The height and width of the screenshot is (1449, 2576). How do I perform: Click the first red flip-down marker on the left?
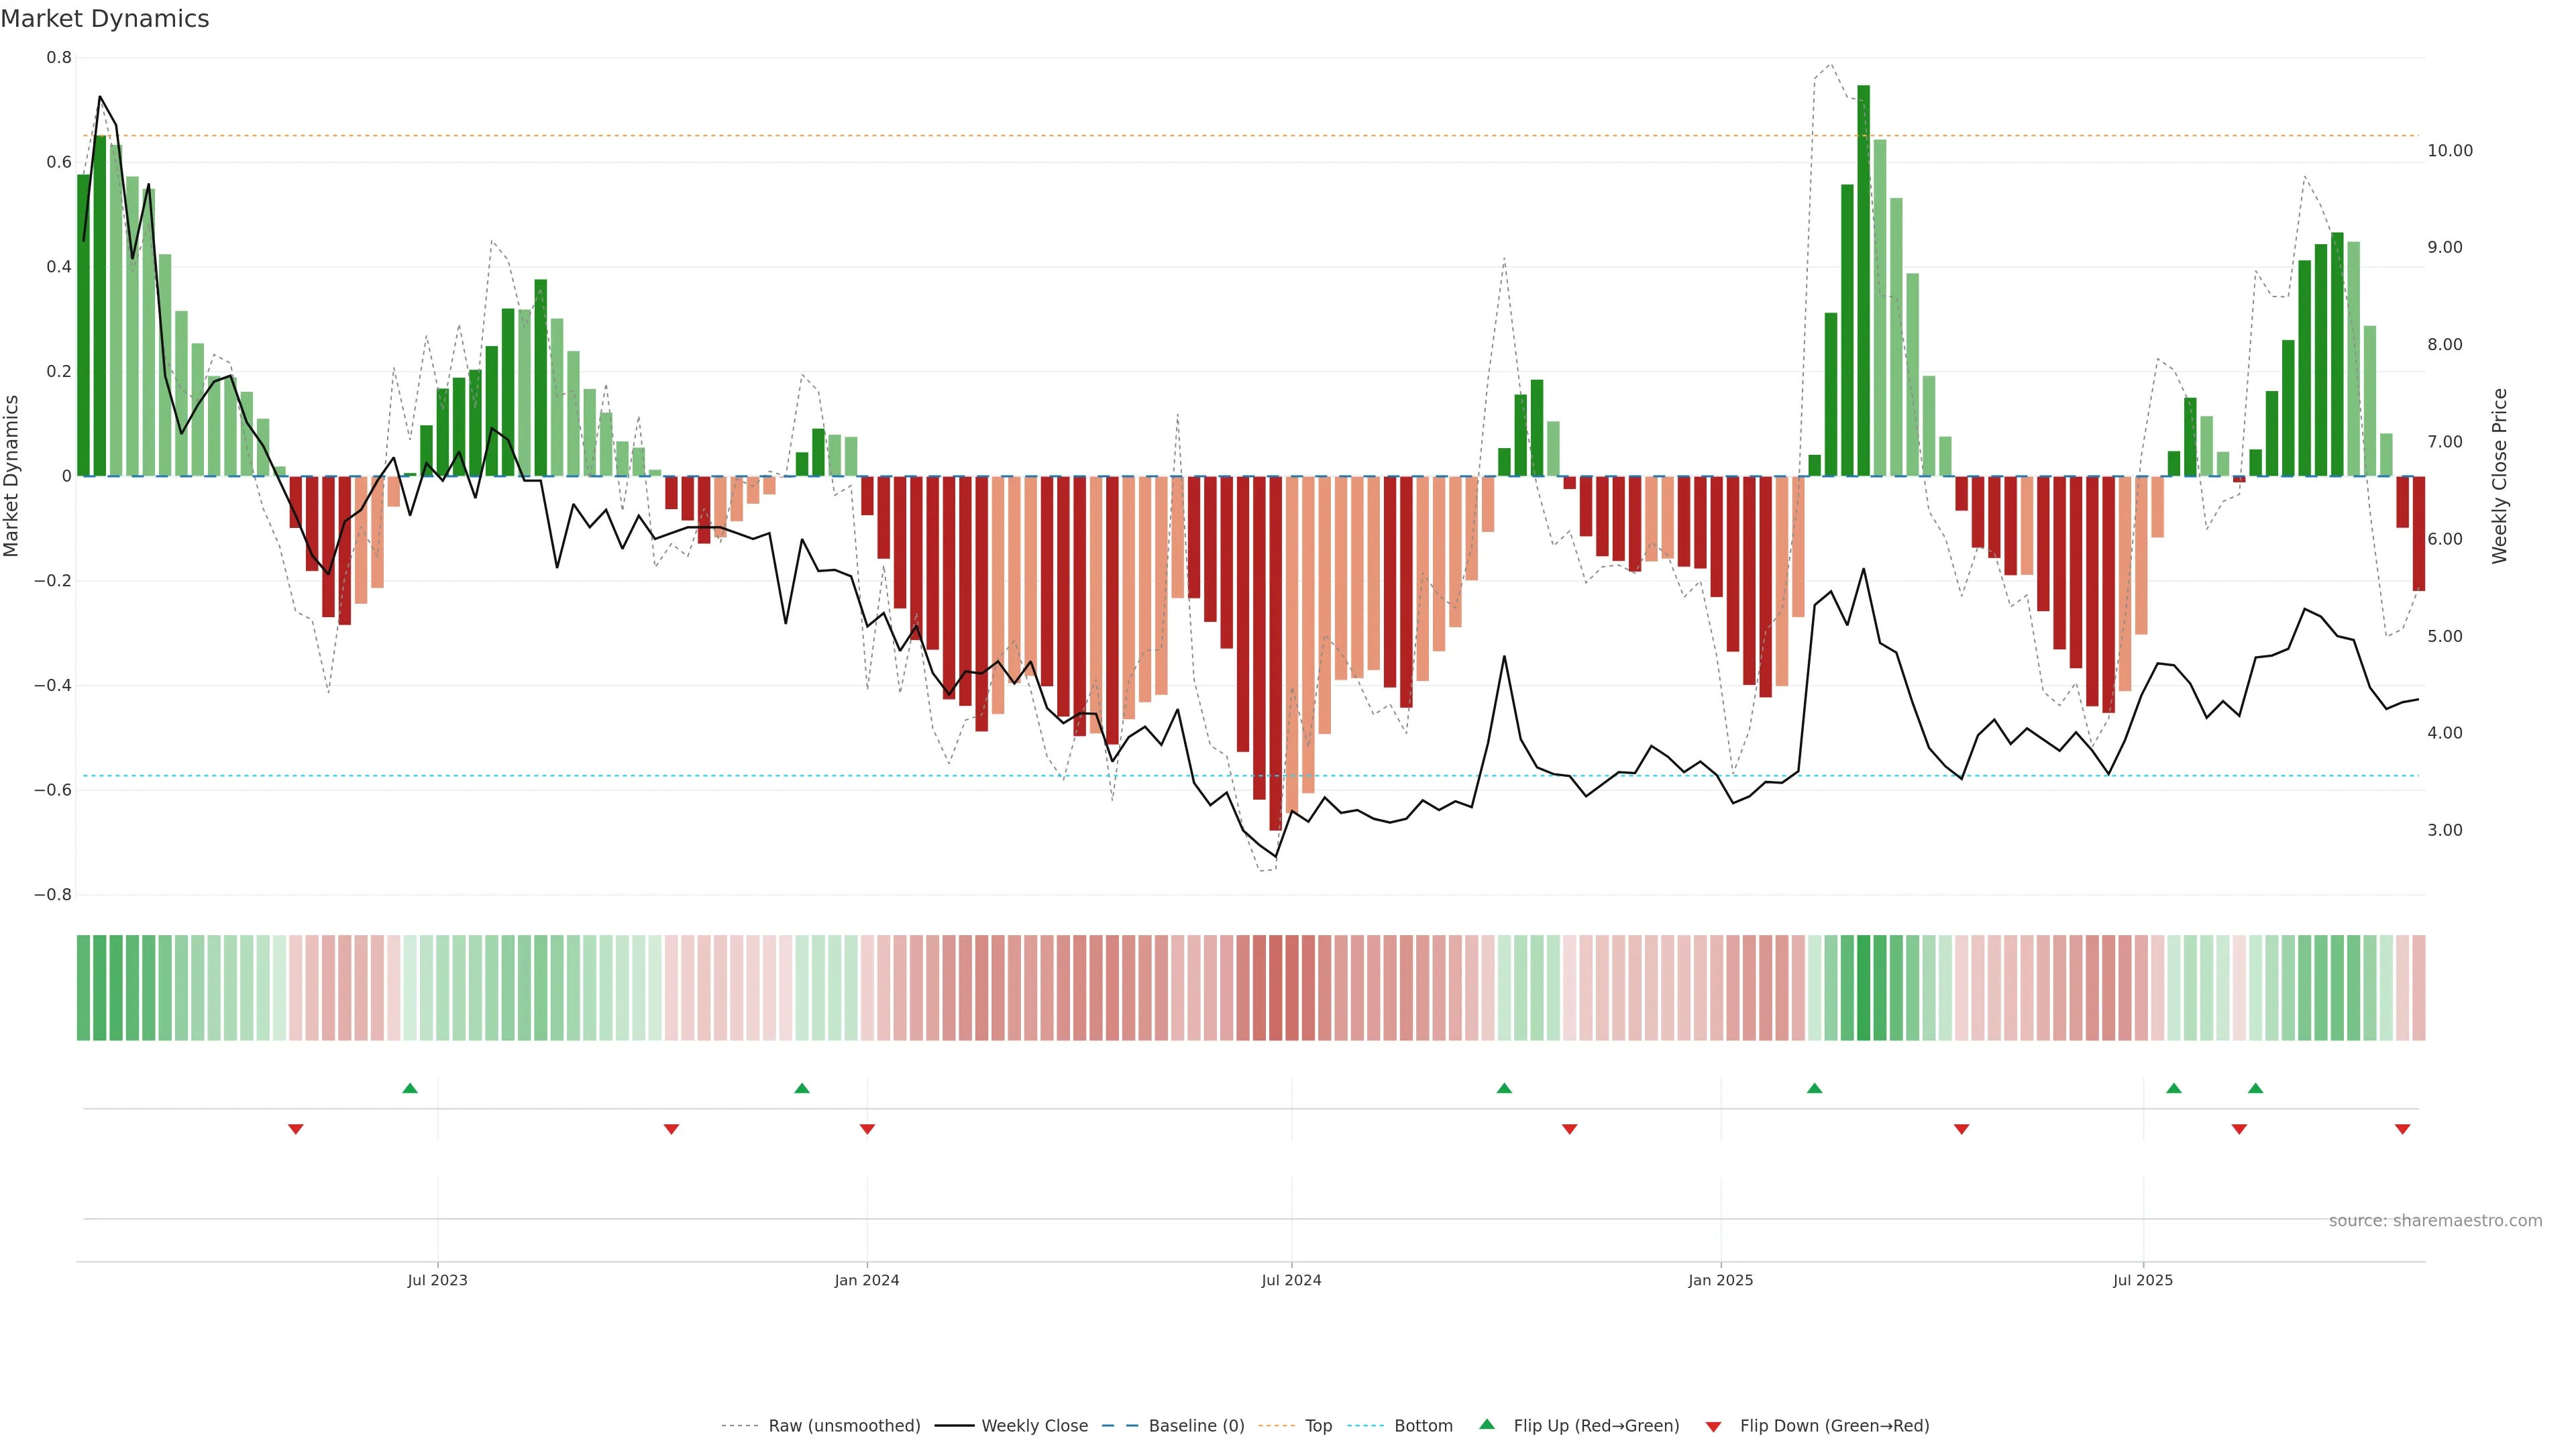pos(295,1129)
